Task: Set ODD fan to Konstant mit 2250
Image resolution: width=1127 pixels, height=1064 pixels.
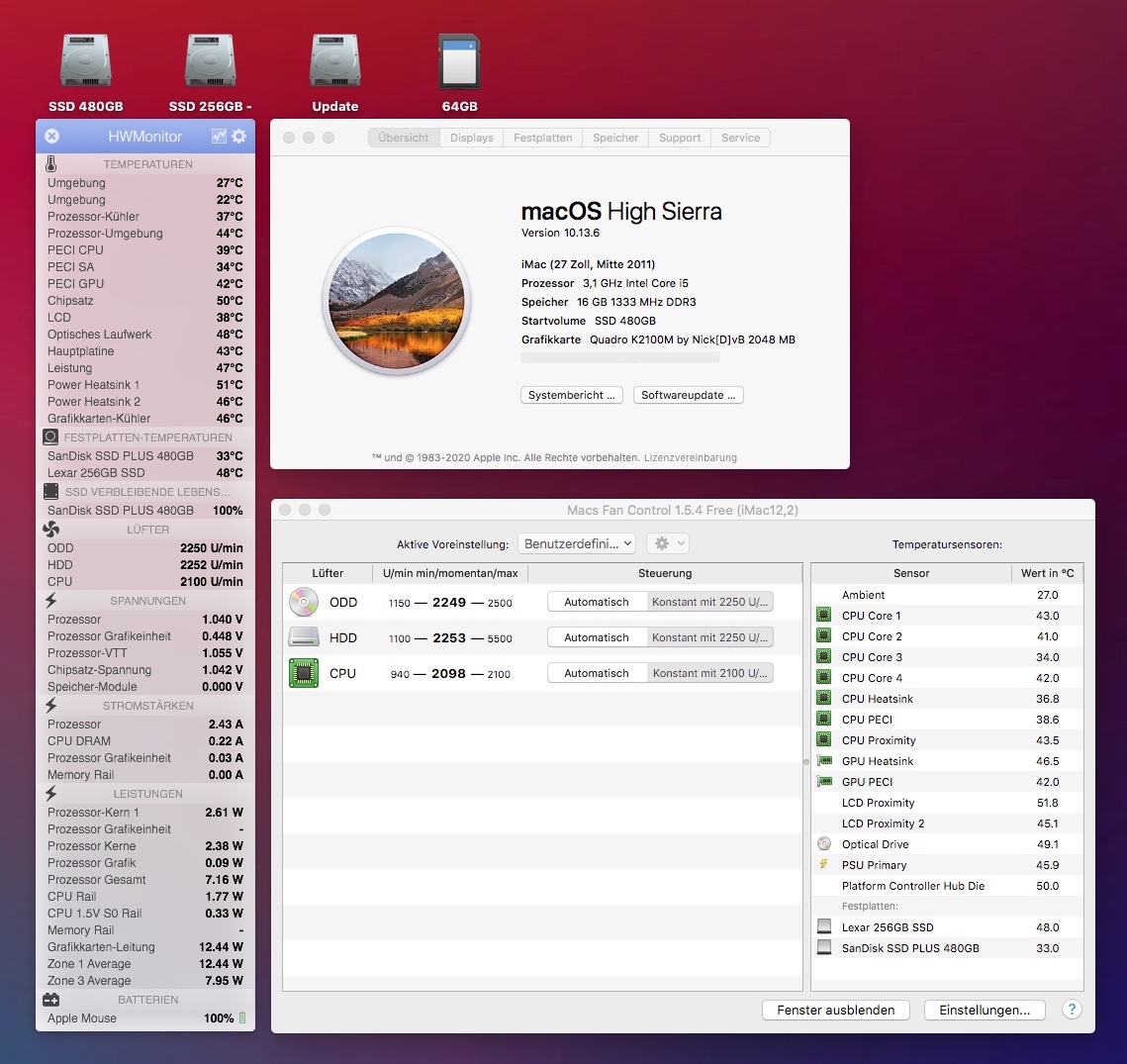Action: point(709,602)
